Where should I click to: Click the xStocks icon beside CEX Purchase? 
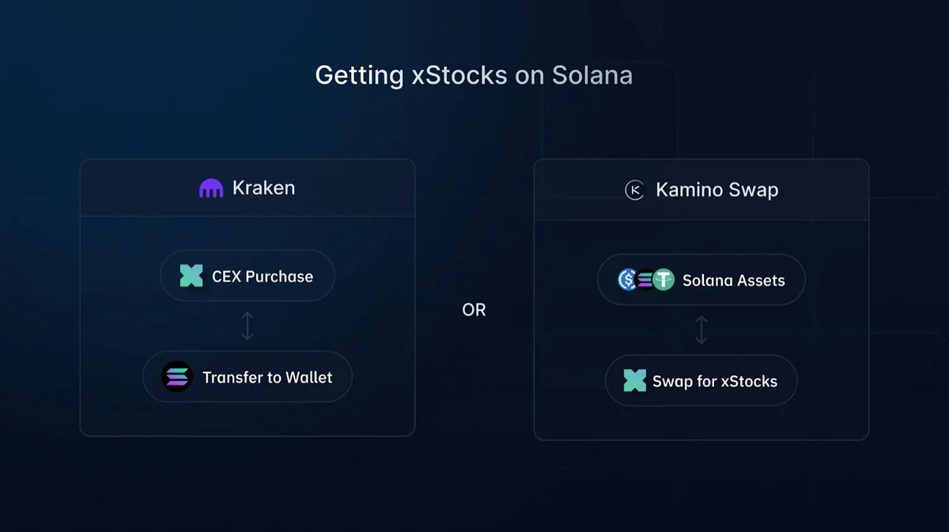tap(191, 276)
